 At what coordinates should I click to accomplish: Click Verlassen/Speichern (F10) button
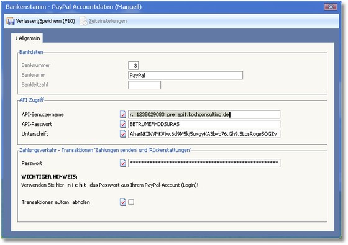point(41,21)
